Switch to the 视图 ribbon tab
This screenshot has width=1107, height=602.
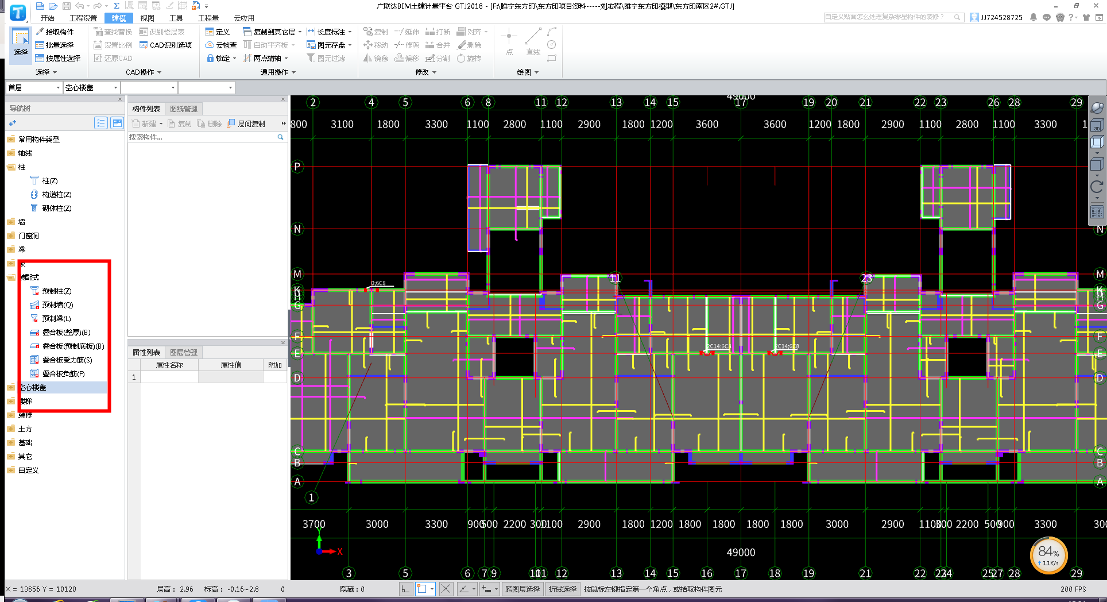pyautogui.click(x=148, y=18)
